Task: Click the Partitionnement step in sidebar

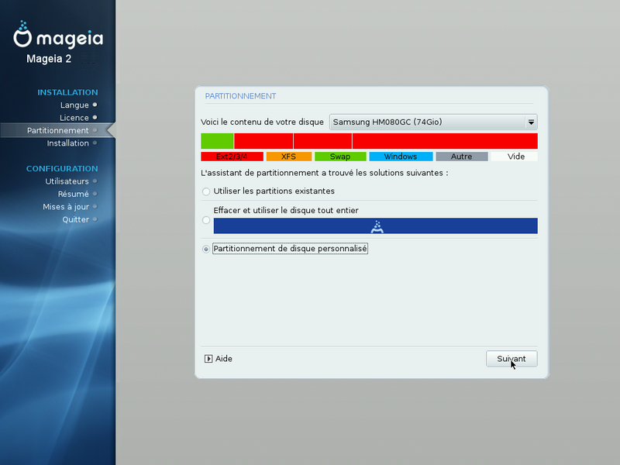Action: click(57, 130)
